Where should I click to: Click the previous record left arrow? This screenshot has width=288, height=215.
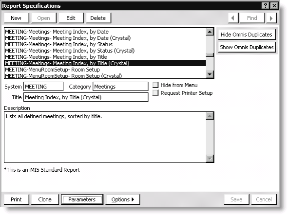(233, 18)
